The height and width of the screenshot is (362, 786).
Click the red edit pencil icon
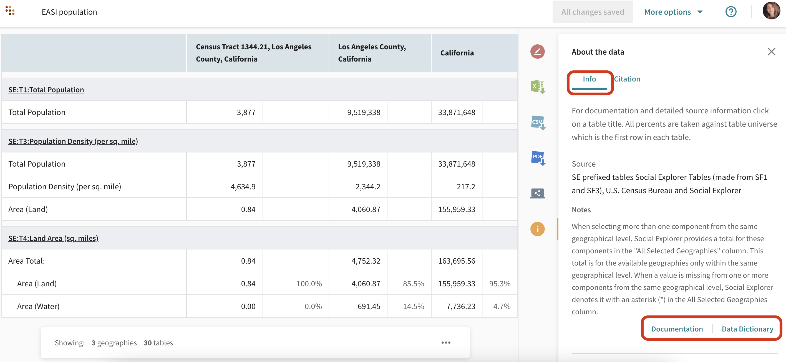537,52
